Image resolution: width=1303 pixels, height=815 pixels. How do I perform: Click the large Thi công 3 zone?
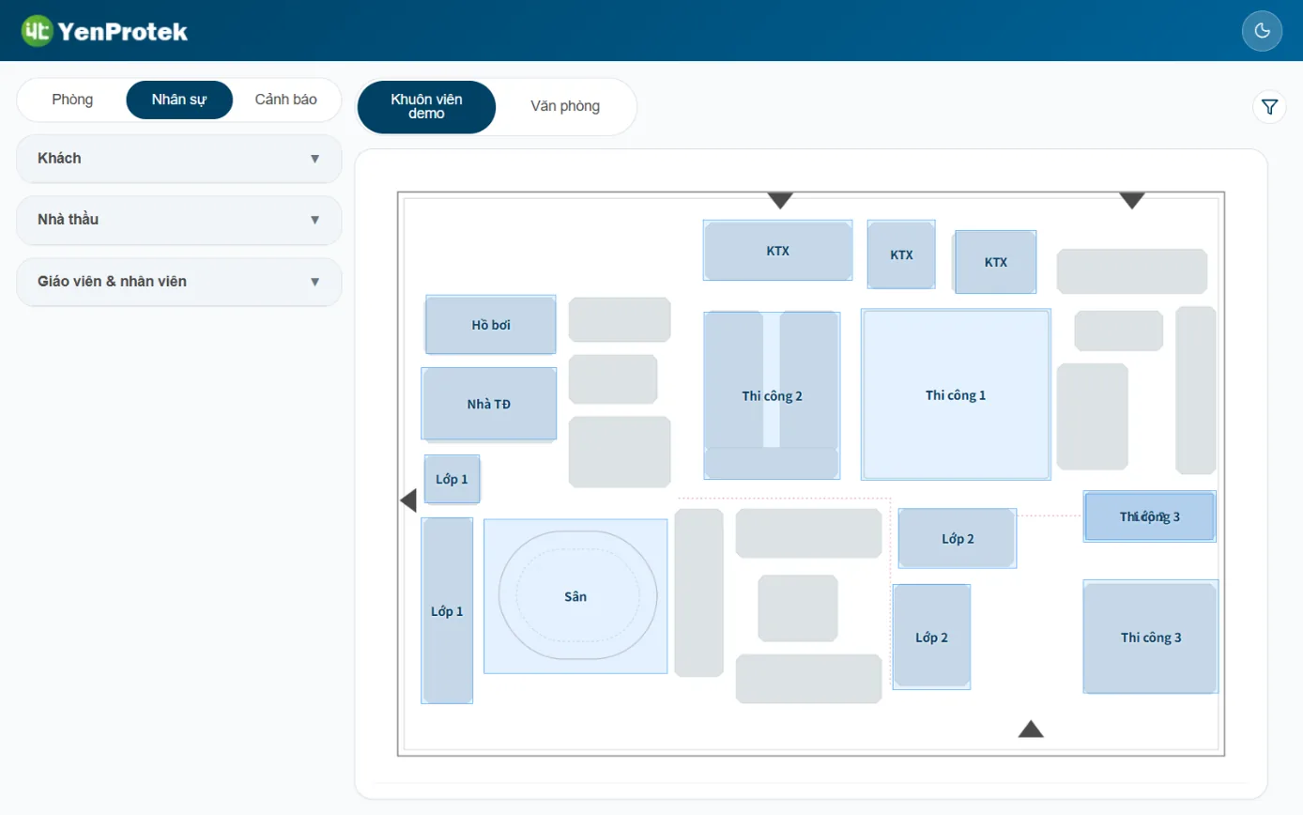1151,638
